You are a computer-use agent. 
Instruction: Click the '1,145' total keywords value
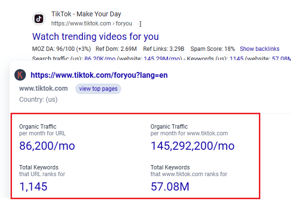(x=34, y=187)
